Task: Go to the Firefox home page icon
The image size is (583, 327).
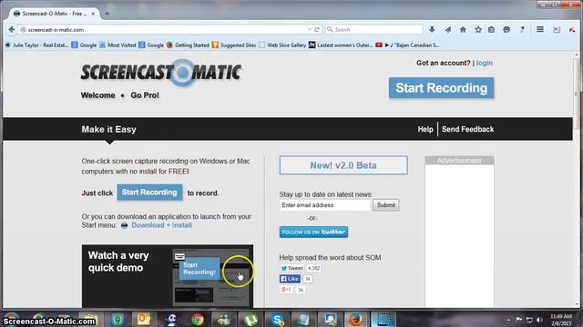Action: pyautogui.click(x=463, y=30)
